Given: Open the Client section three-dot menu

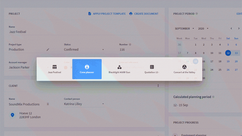Looking at the screenshot, I should 158,86.
